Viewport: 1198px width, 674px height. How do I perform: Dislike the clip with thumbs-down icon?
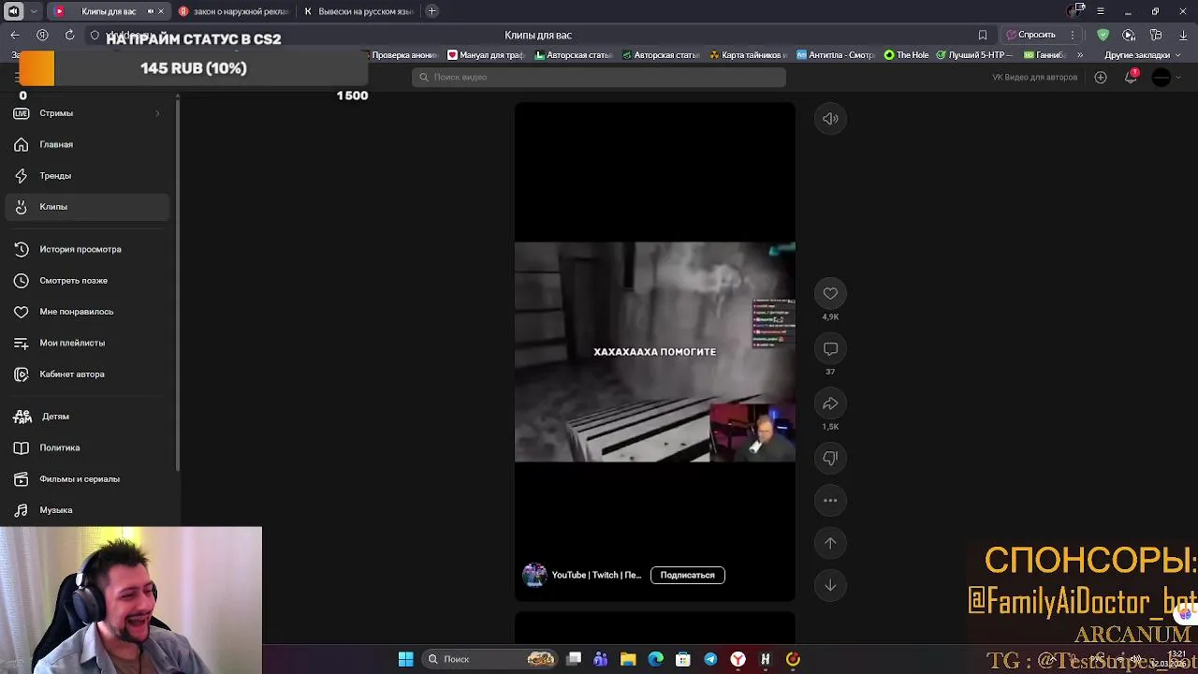pyautogui.click(x=830, y=458)
